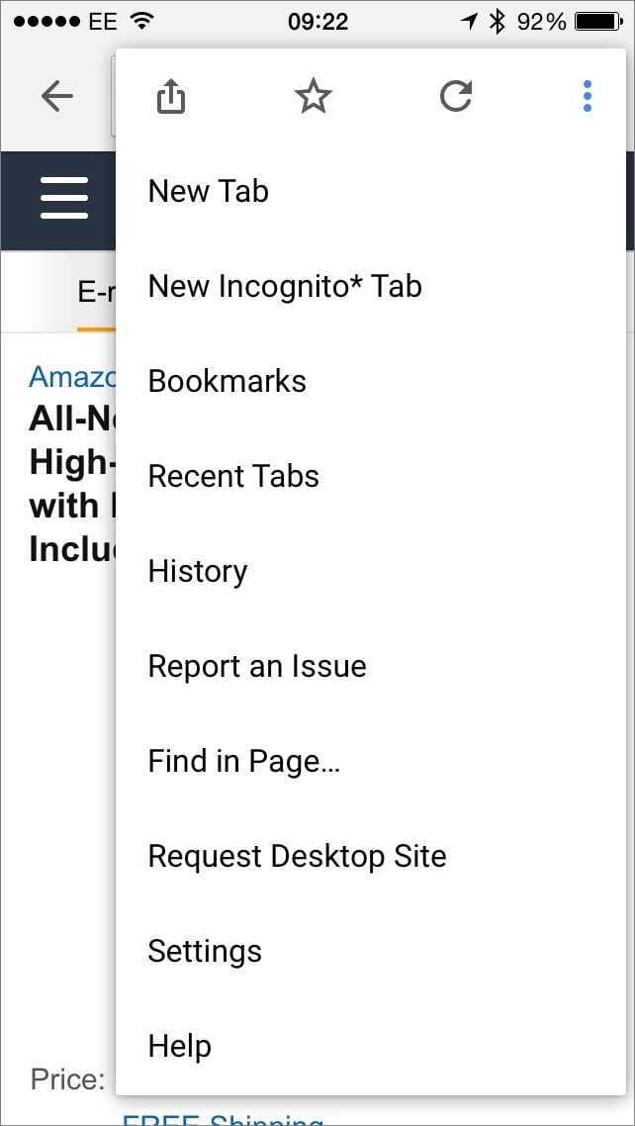
Task: Open a New Incognito Tab
Action: [x=285, y=286]
